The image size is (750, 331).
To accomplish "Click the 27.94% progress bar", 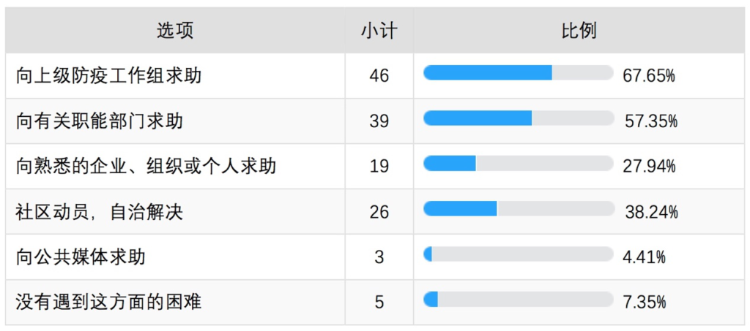I will pyautogui.click(x=518, y=163).
